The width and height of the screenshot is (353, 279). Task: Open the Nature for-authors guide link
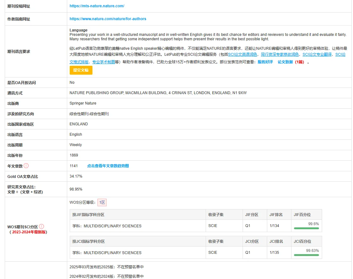[108, 19]
